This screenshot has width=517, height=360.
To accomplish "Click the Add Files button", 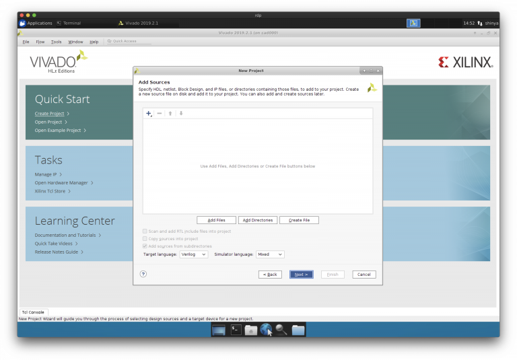I will tap(216, 220).
